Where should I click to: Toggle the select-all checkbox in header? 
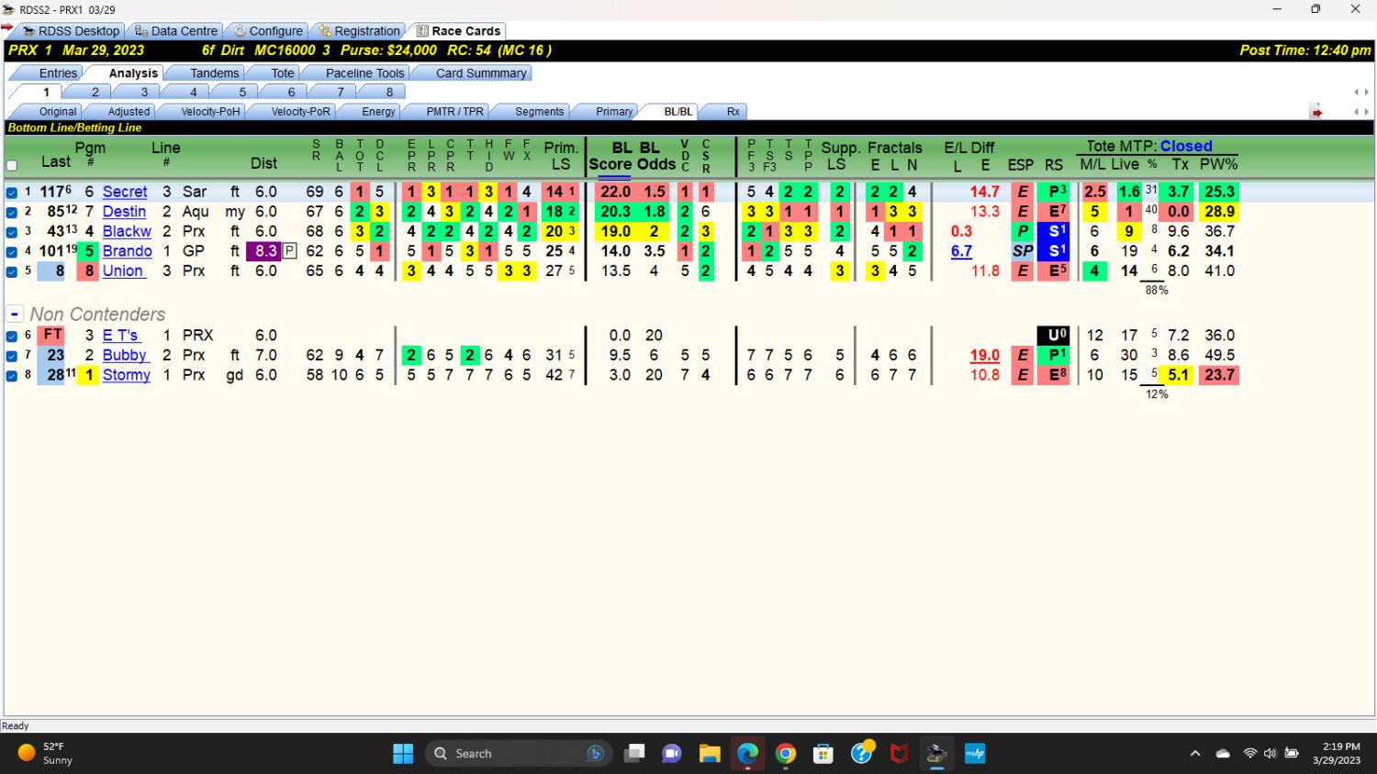click(12, 166)
